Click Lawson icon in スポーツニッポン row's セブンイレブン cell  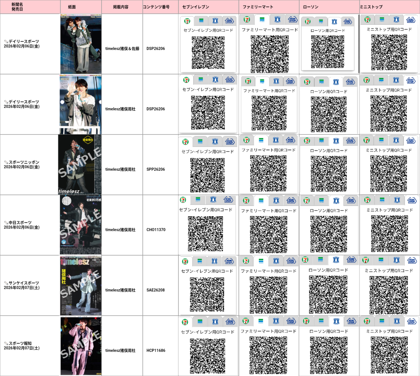215,142
